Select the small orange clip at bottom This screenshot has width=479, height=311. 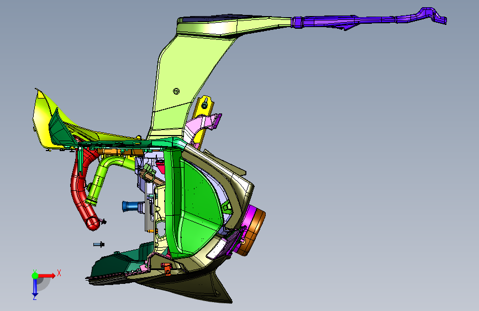166,268
